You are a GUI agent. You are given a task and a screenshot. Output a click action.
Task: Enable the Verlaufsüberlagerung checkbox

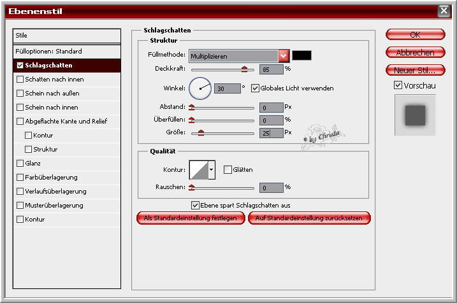click(20, 191)
